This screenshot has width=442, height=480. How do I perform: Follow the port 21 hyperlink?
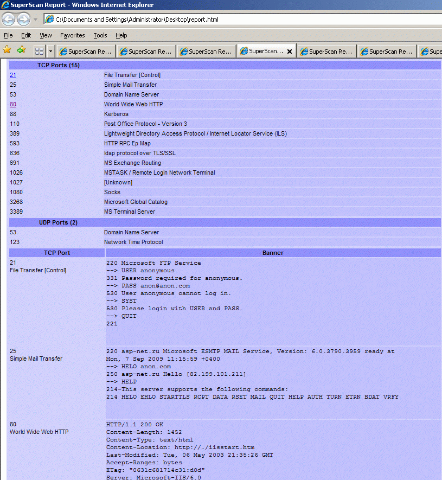coord(13,75)
